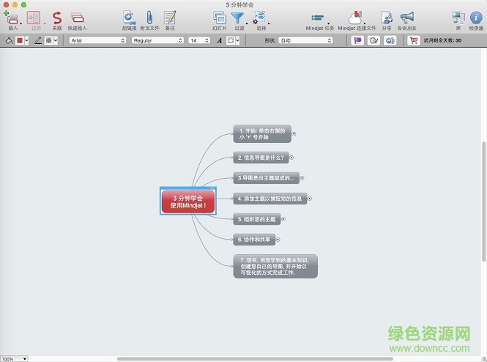Open the Insert (插入) dropdown arrow
Image resolution: width=487 pixels, height=362 pixels.
[21, 23]
